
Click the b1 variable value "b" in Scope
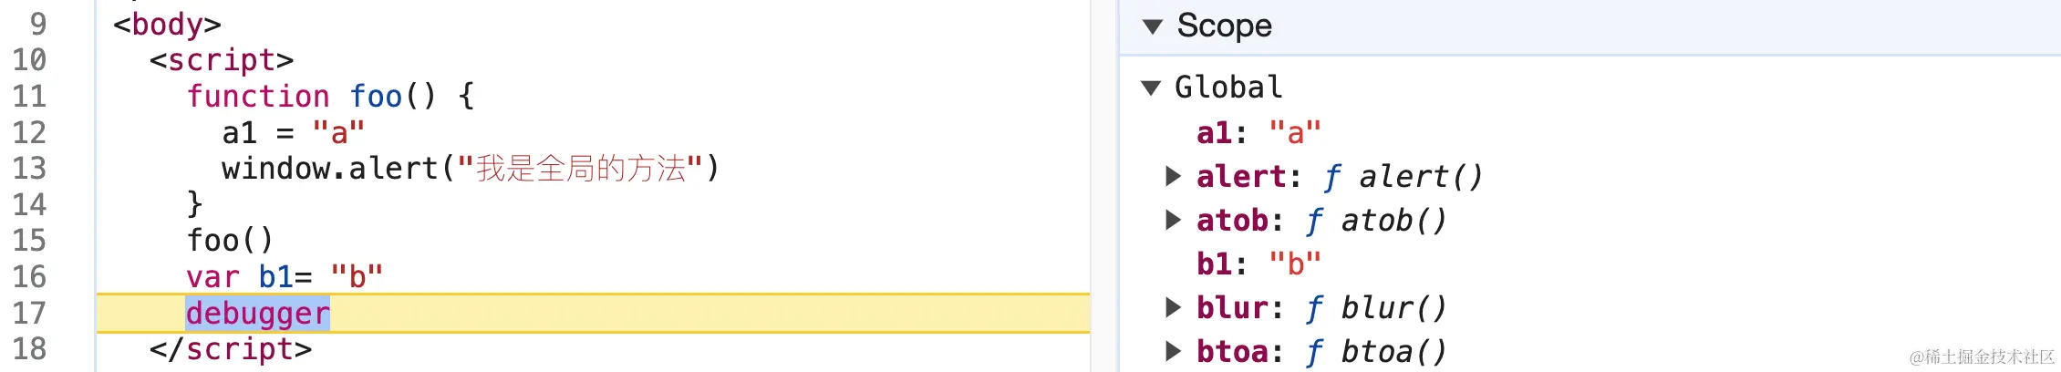[1294, 263]
